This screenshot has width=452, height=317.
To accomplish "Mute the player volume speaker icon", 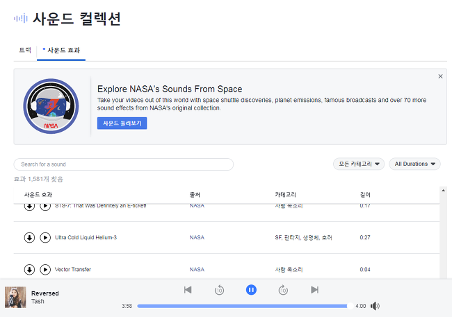I will pos(375,306).
